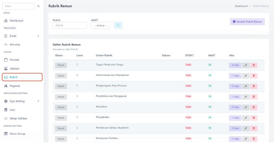
Task: Click the edit pencil for Tugas Pokok dan Fungsi
Action: 246,65
